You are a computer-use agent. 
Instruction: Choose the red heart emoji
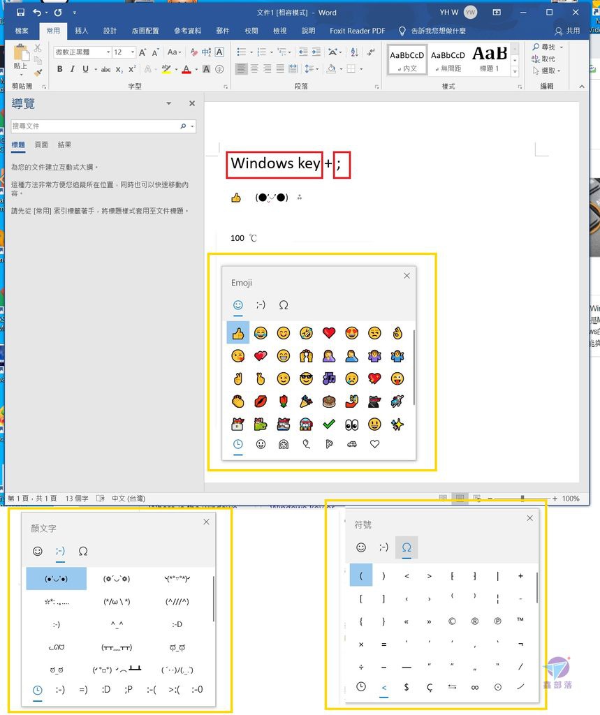pyautogui.click(x=329, y=333)
